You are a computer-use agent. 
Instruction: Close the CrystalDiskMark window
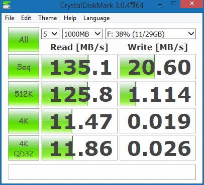[192, 4]
